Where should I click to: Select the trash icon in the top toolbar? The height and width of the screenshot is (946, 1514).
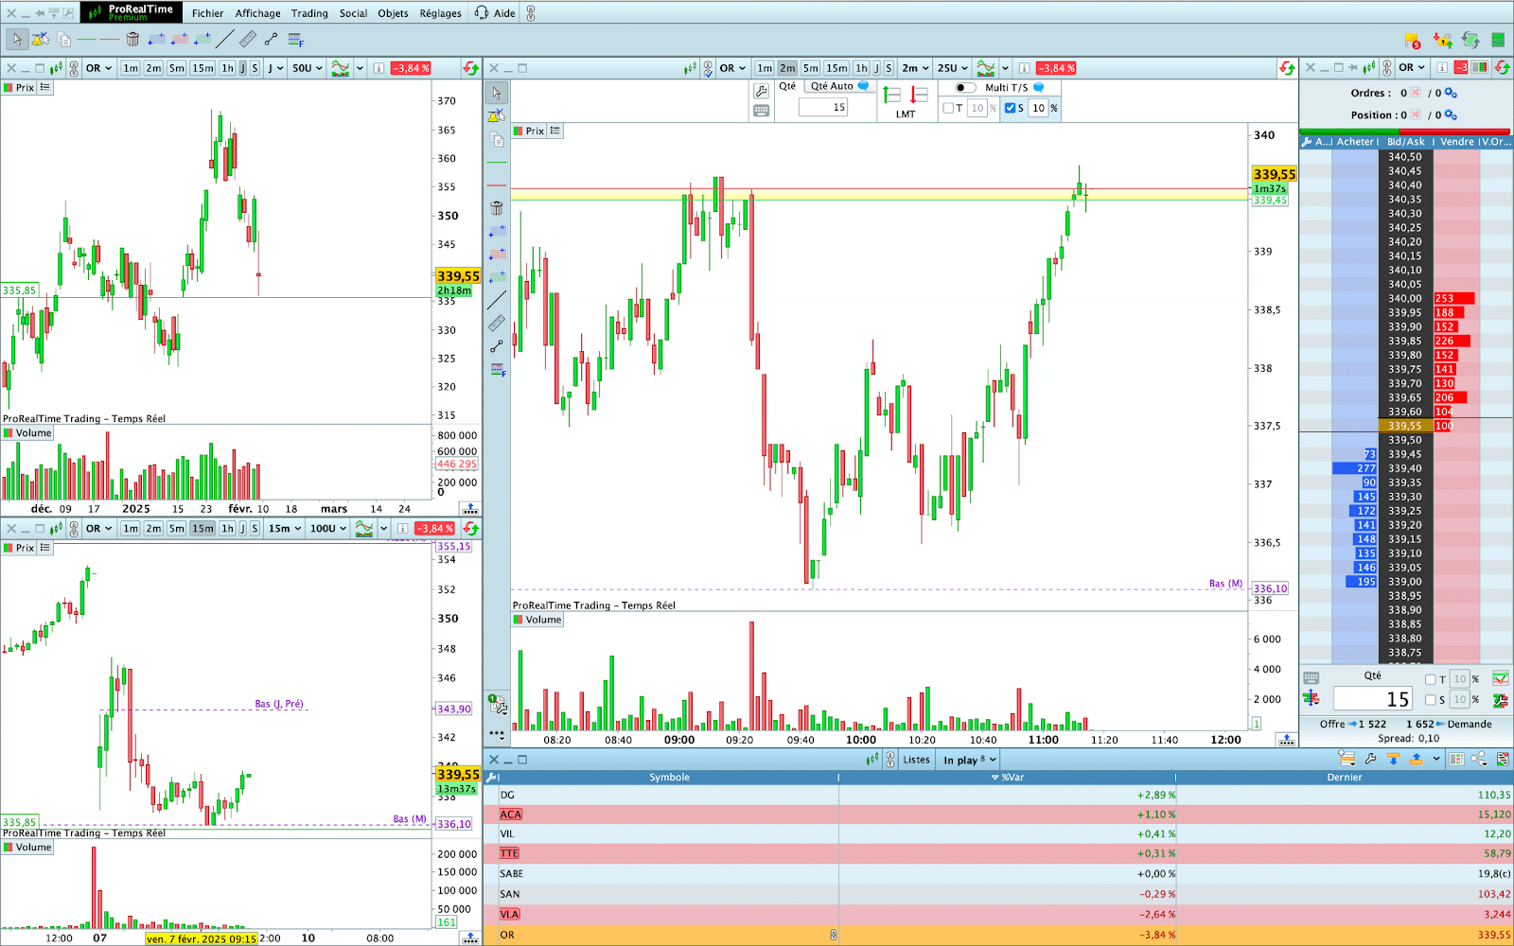pos(132,40)
